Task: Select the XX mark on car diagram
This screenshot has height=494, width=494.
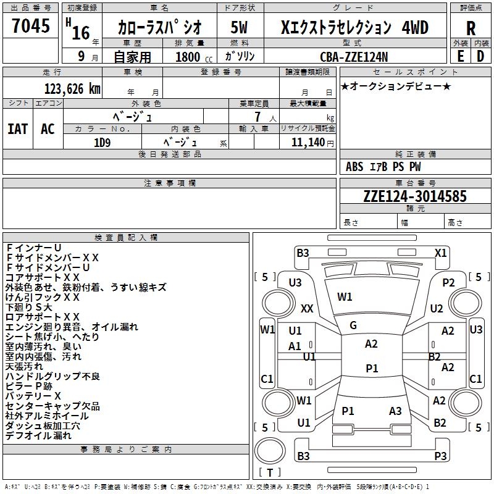Action: coord(307,308)
